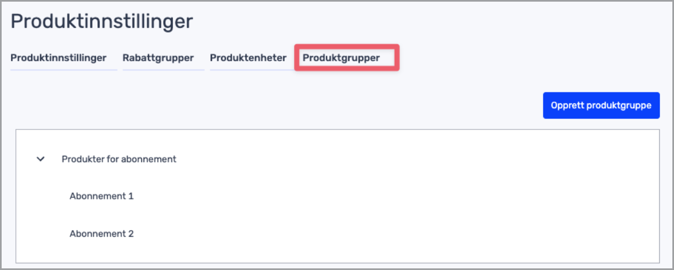The height and width of the screenshot is (270, 674).
Task: Return to the first Produktinnstillinger tab
Action: tap(59, 58)
